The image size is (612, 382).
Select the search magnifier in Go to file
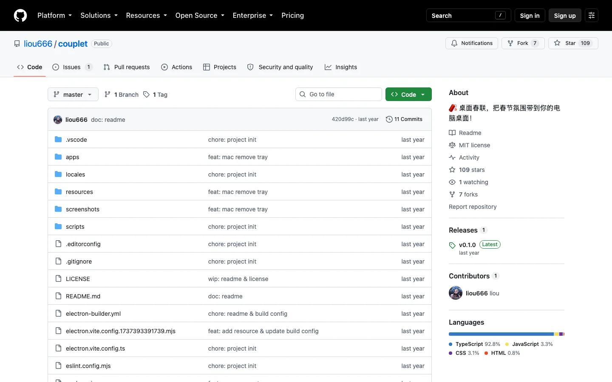point(303,94)
